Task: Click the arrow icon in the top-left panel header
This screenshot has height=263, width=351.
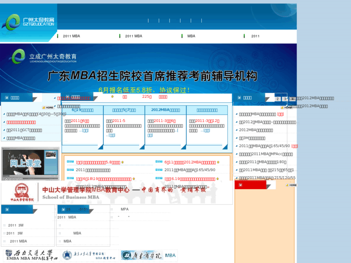Action: pos(7,97)
